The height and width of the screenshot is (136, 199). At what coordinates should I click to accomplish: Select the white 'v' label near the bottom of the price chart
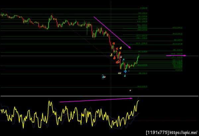point(130,91)
